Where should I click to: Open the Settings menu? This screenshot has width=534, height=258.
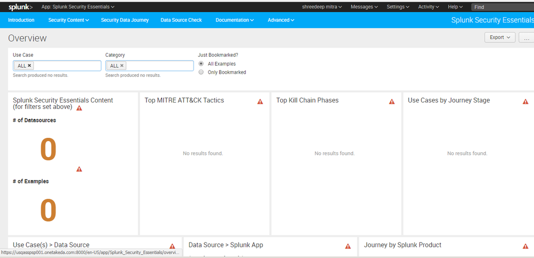(x=398, y=7)
